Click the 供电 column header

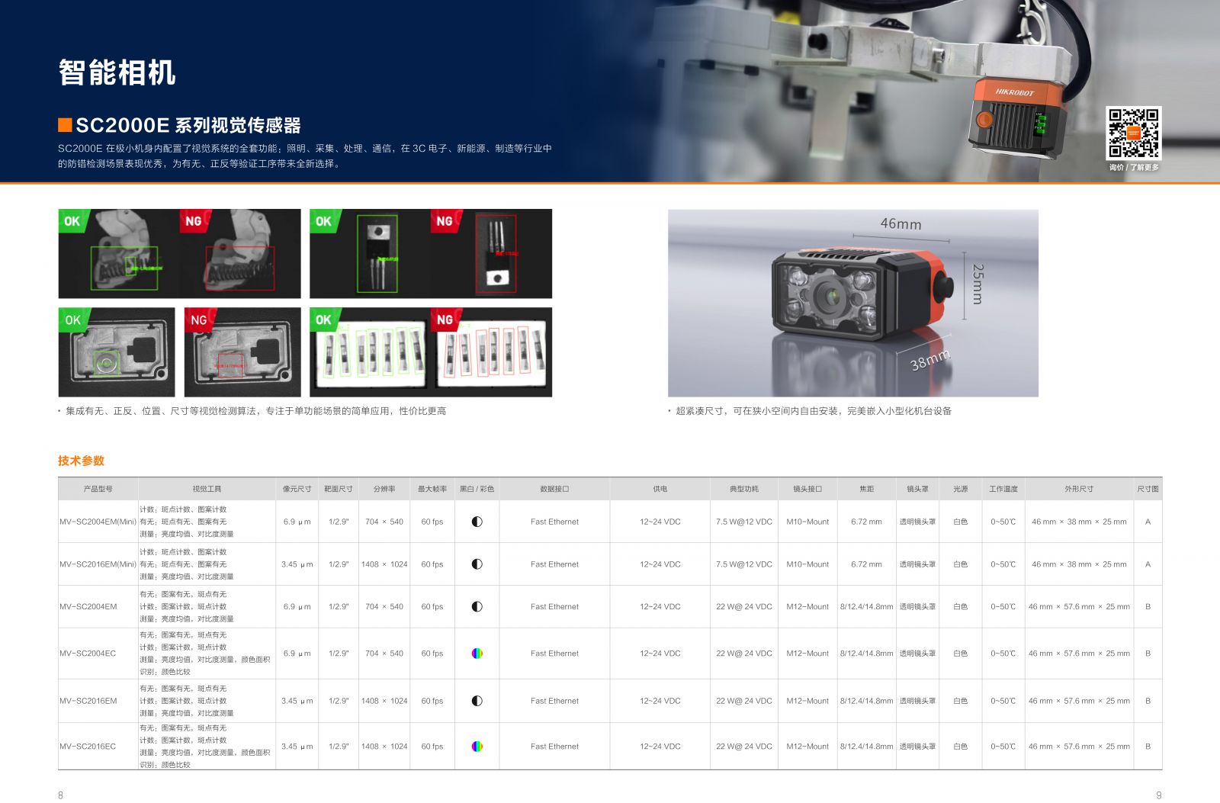pyautogui.click(x=660, y=489)
